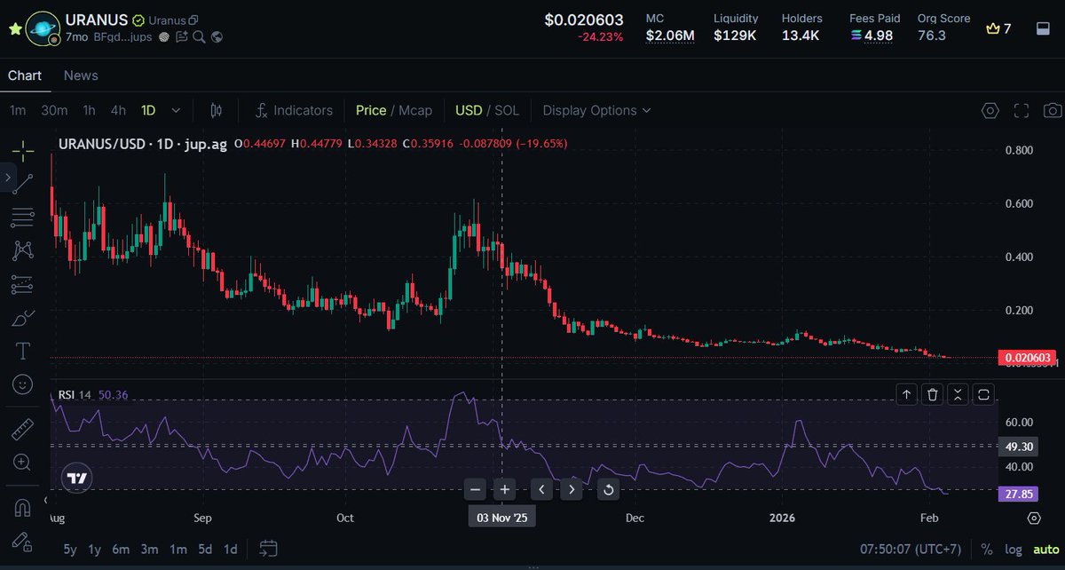Switch chart to Mcap mode
Image resolution: width=1065 pixels, height=570 pixels.
pos(415,110)
